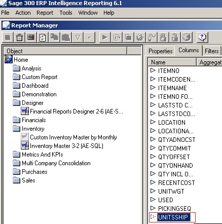Switch to the Filters tab

click(211, 51)
